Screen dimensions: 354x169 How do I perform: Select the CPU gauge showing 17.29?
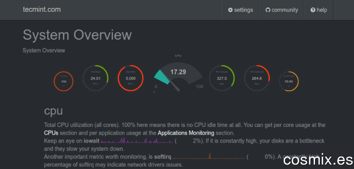coord(178,76)
